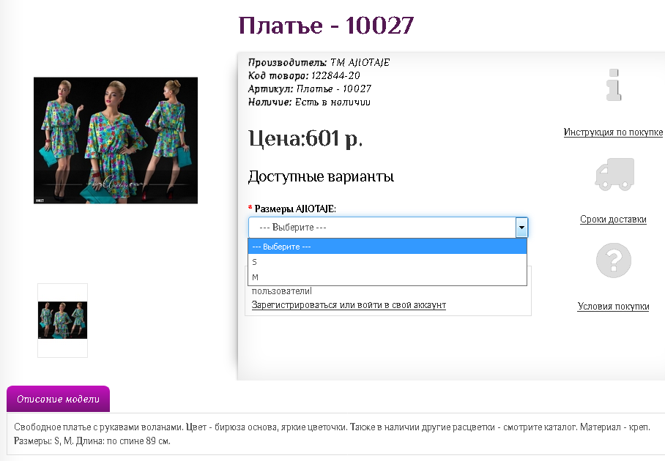Click the small dress thumbnail below

click(x=63, y=321)
